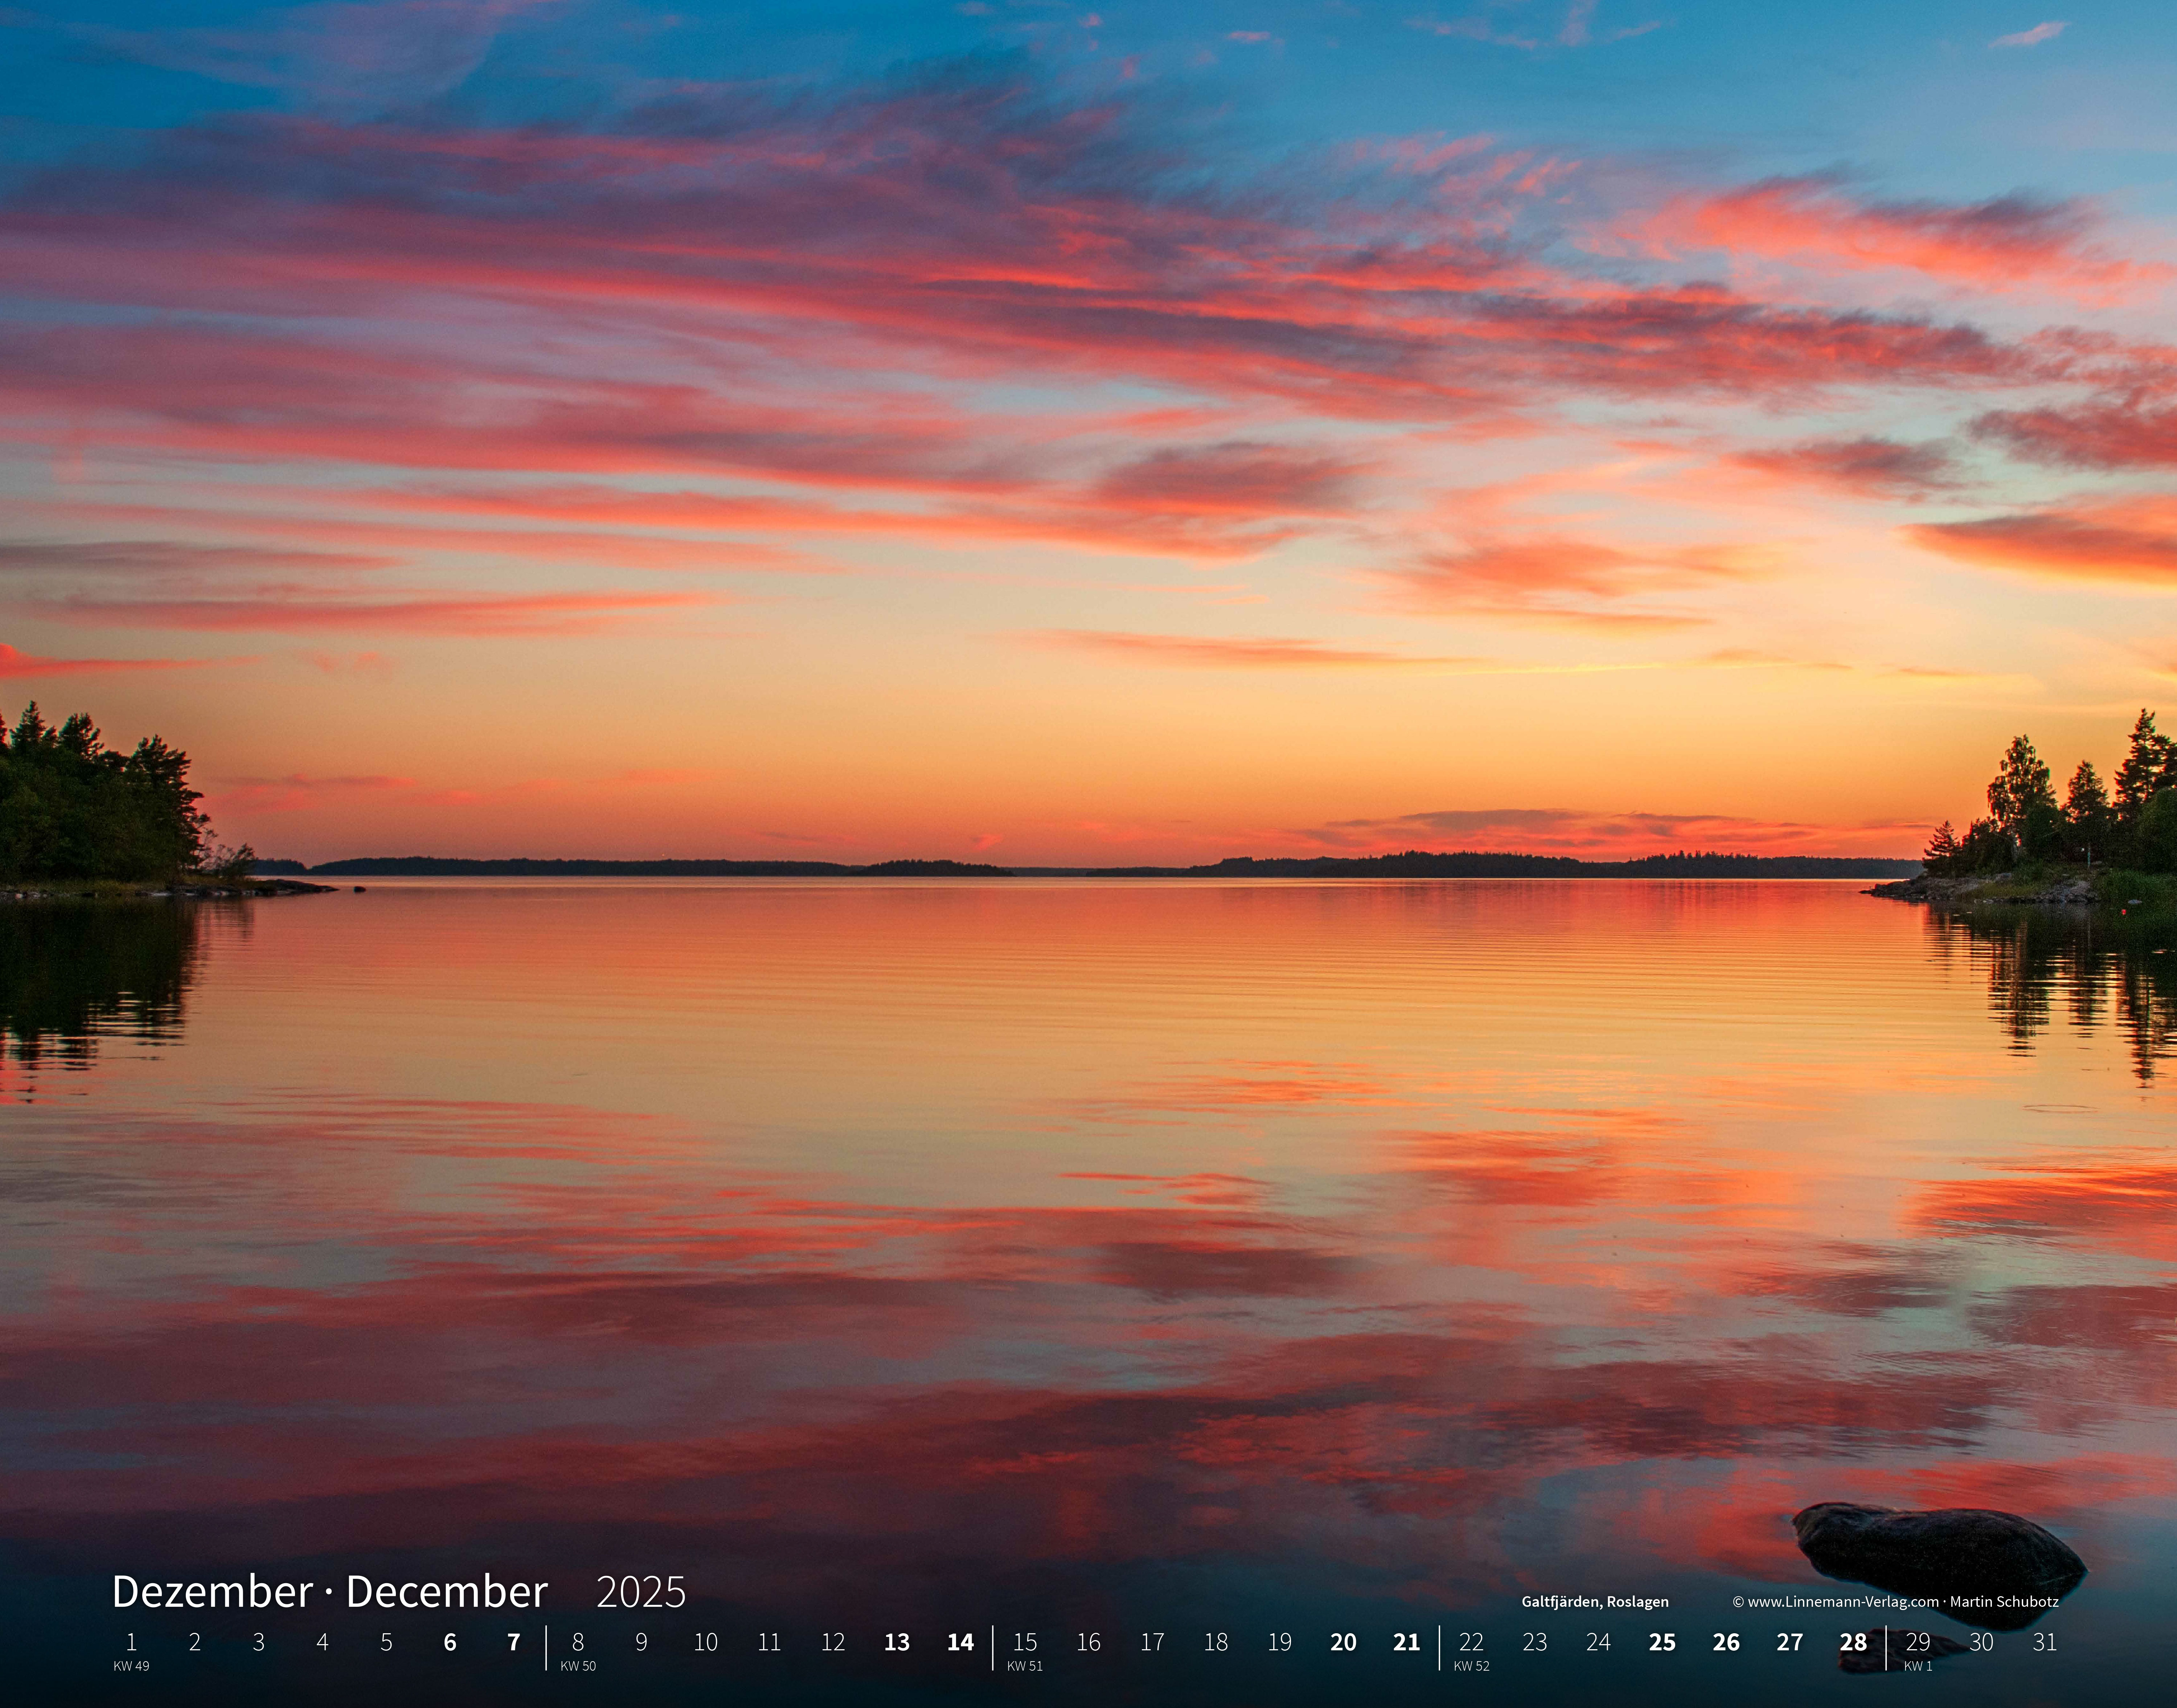Select bold day 21 in the calendar strip
The width and height of the screenshot is (2177, 1708).
(1407, 1642)
